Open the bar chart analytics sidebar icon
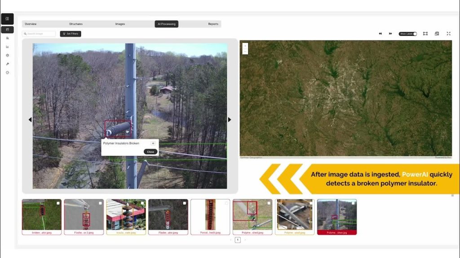The image size is (460, 258). click(x=7, y=47)
